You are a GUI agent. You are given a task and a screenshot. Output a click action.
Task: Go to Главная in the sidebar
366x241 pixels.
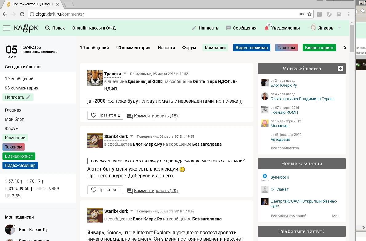pos(13,110)
